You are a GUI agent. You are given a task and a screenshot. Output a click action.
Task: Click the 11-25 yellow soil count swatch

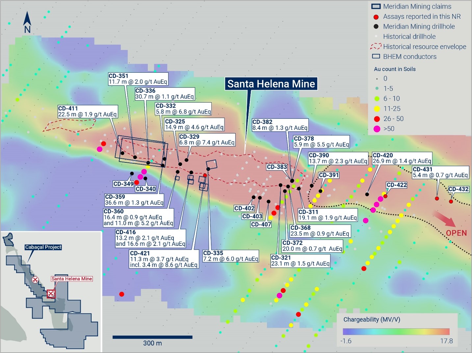click(x=377, y=109)
